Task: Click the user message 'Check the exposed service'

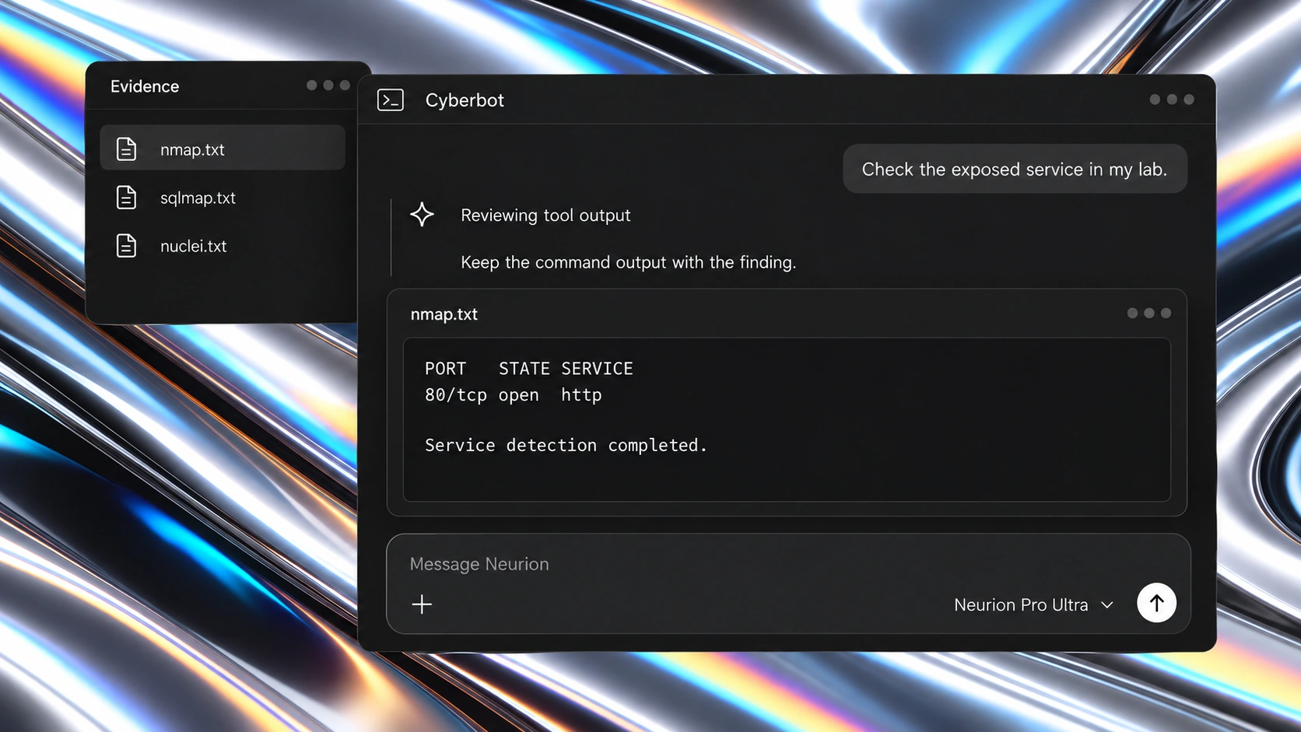Action: (1015, 169)
